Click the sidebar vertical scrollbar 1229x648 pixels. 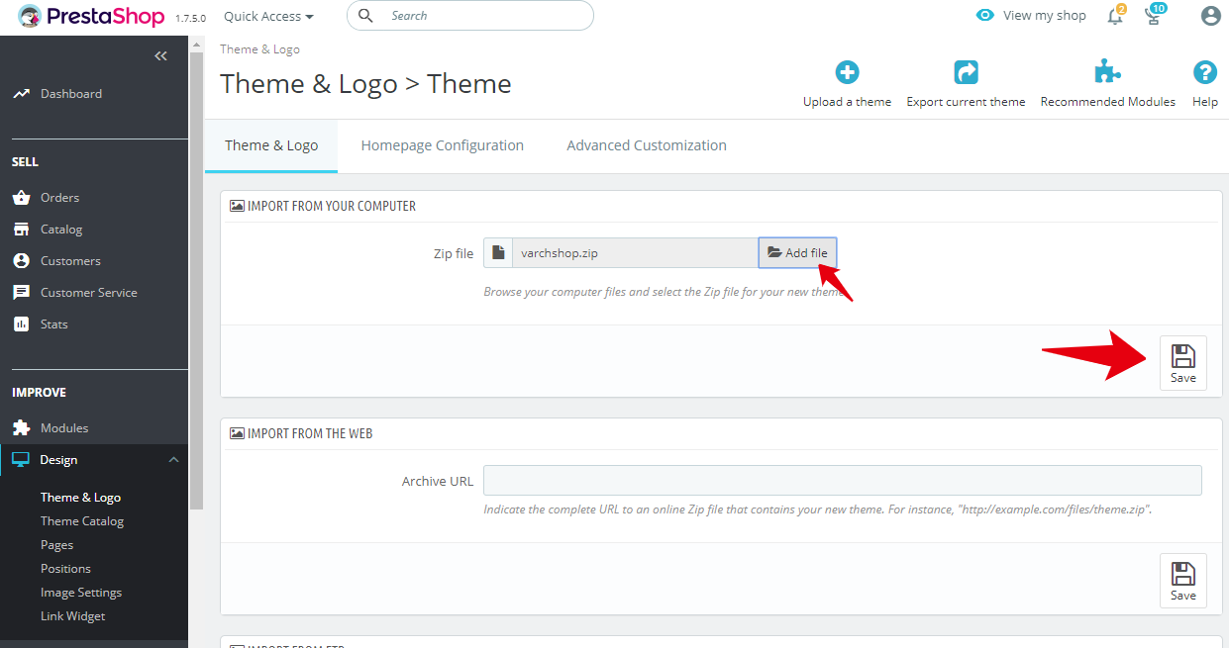point(196,281)
